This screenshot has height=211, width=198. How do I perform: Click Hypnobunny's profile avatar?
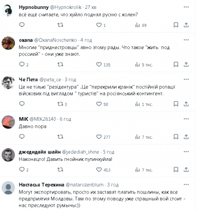8,11
